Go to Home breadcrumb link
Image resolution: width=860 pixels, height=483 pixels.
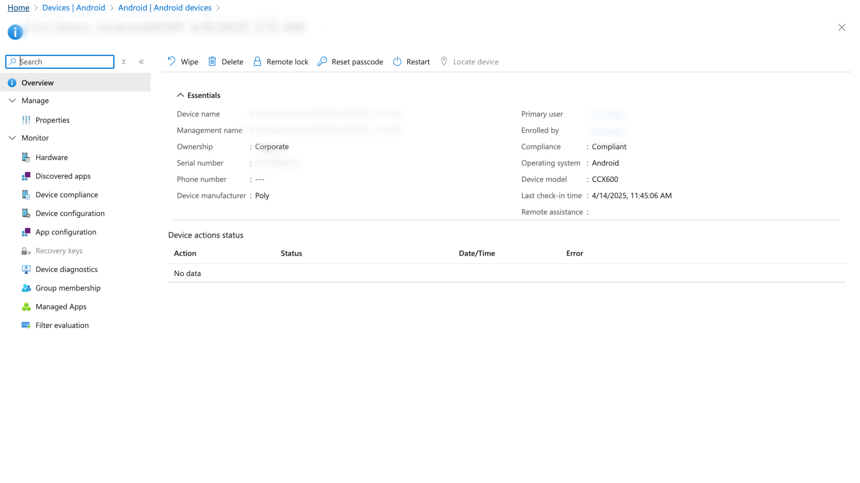coord(18,8)
